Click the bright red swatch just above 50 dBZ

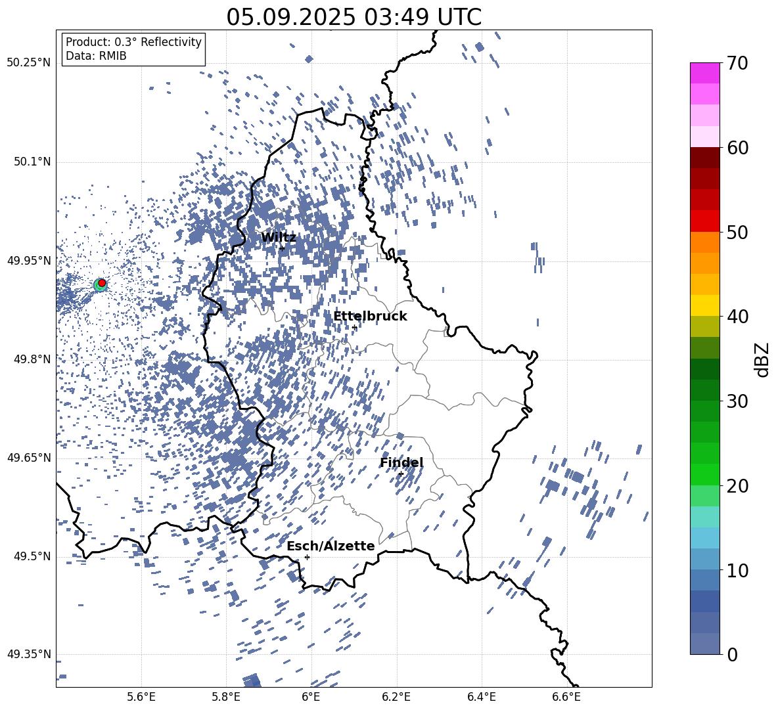coord(705,221)
